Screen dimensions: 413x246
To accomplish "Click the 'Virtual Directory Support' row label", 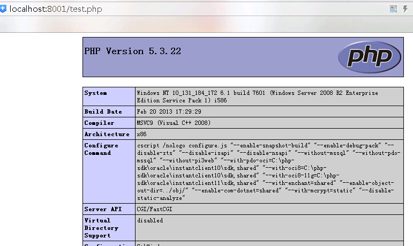I will pos(101,228).
